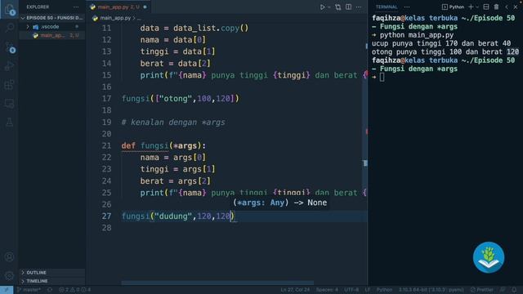This screenshot has height=294, width=523.
Task: Expand the .vscode folder
Action: click(52, 27)
